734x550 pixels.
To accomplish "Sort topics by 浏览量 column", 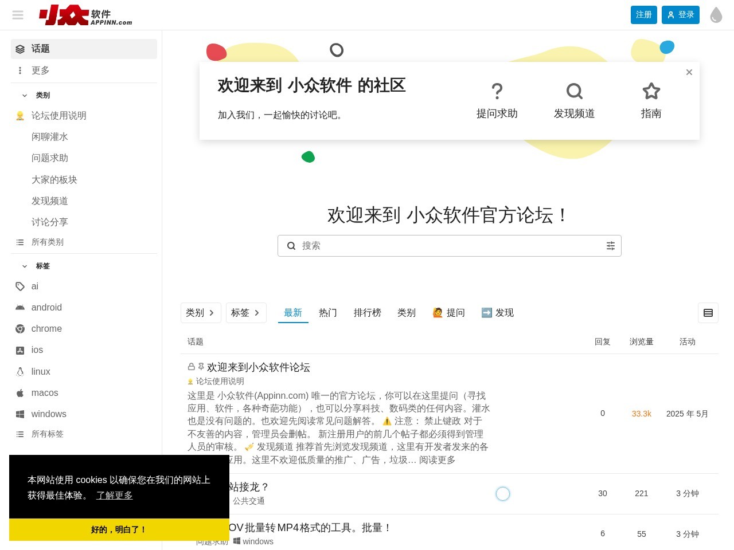I will coord(642,341).
